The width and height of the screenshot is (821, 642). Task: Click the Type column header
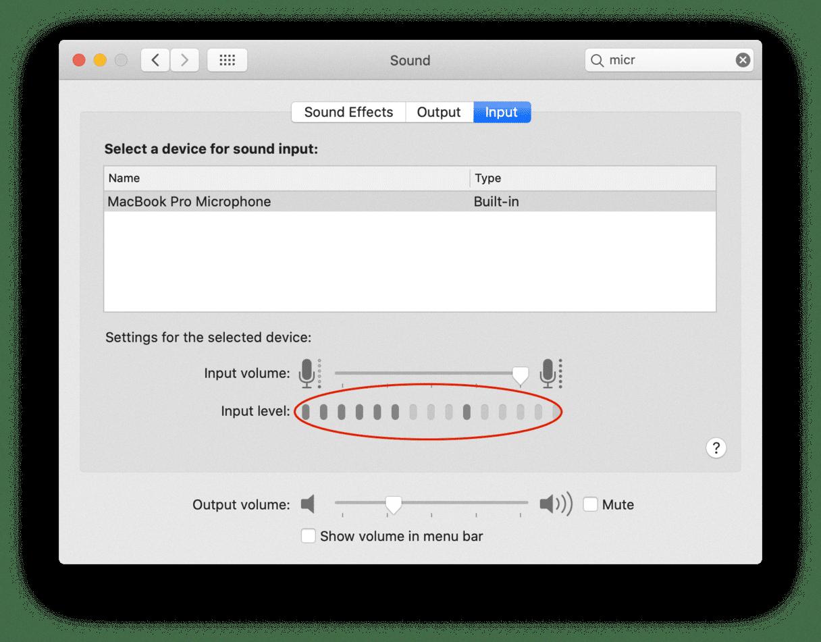pyautogui.click(x=593, y=178)
